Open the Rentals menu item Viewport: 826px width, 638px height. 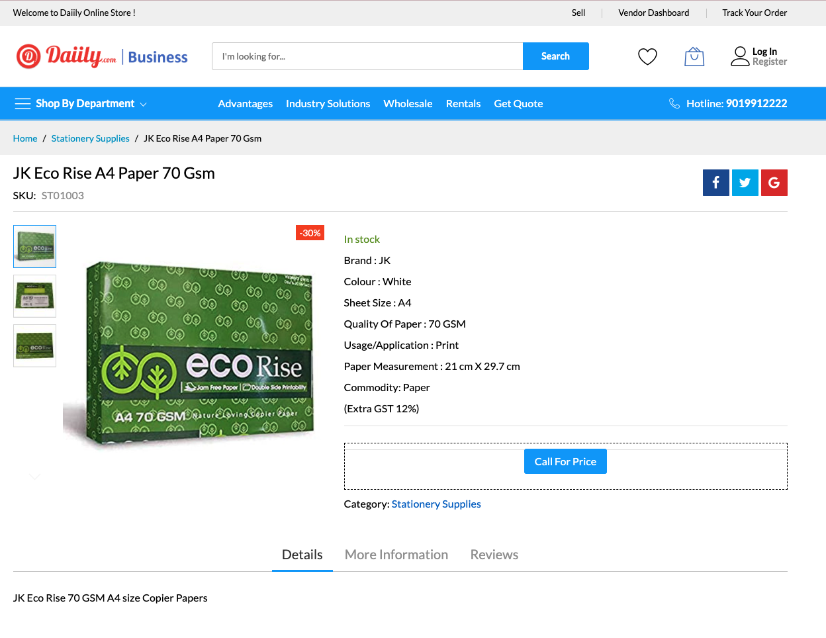click(463, 104)
